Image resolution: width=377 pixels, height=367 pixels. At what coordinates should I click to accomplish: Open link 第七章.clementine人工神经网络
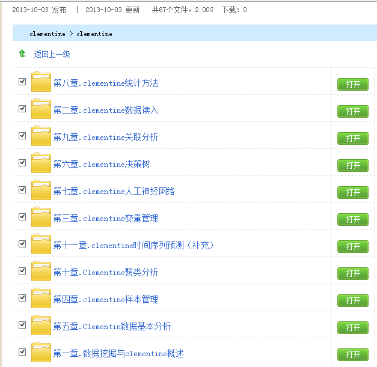click(114, 191)
